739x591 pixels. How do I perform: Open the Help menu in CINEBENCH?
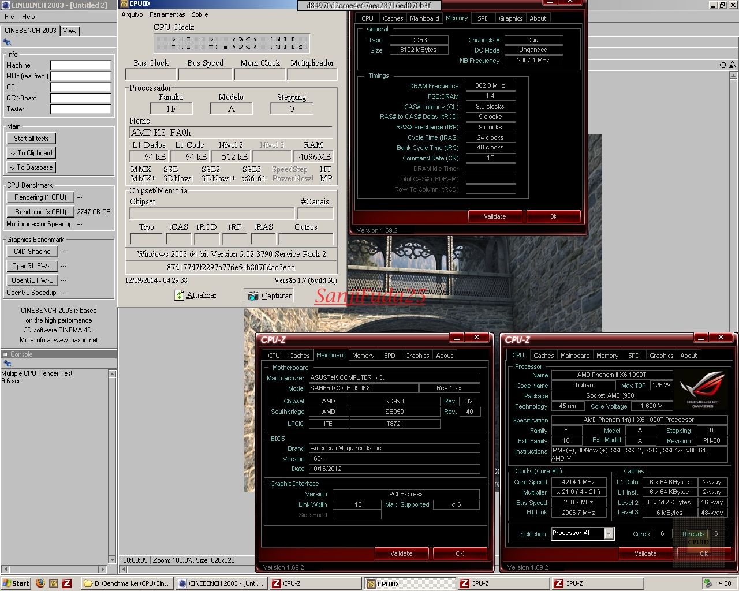coord(28,17)
